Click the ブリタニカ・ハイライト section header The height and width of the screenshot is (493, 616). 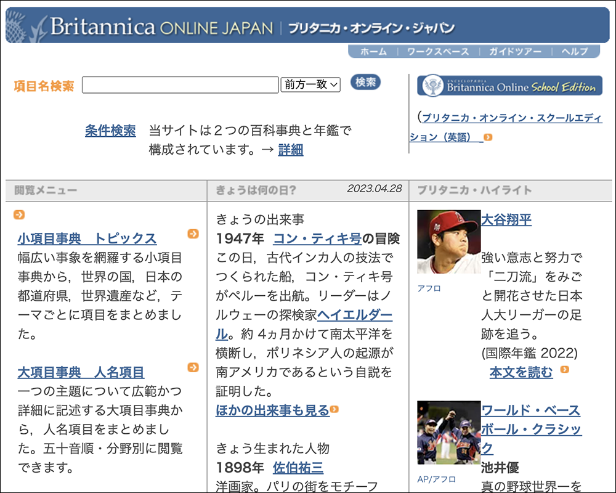(474, 190)
